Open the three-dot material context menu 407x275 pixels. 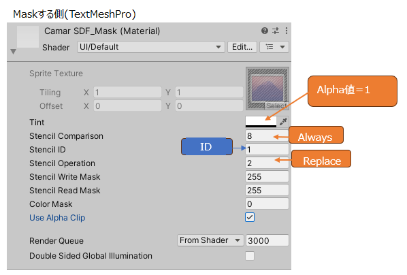(287, 31)
